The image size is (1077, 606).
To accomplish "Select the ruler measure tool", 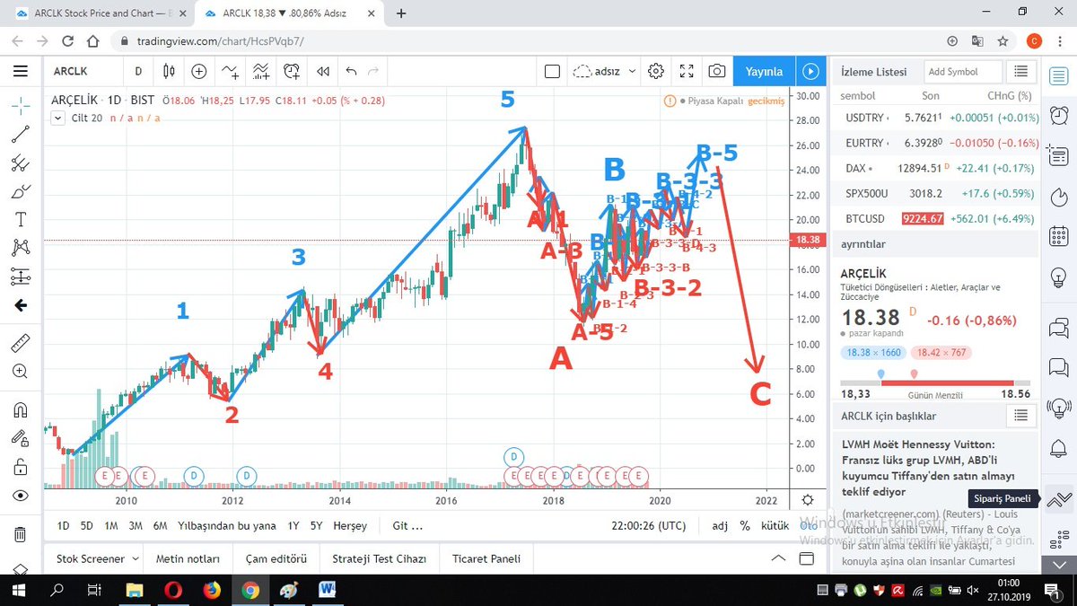I will pos(20,342).
